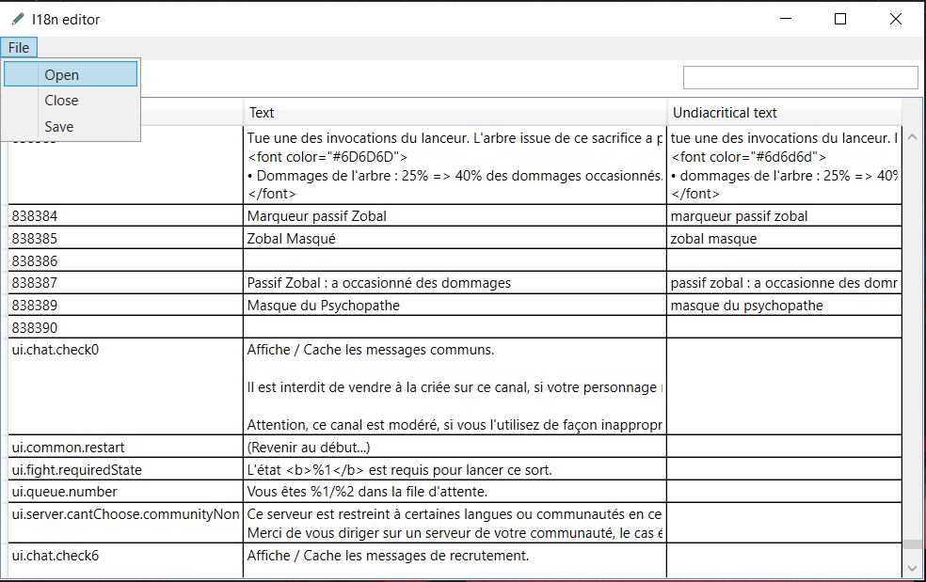Select key cell ui.common.restart
The width and height of the screenshot is (926, 582).
coord(125,448)
